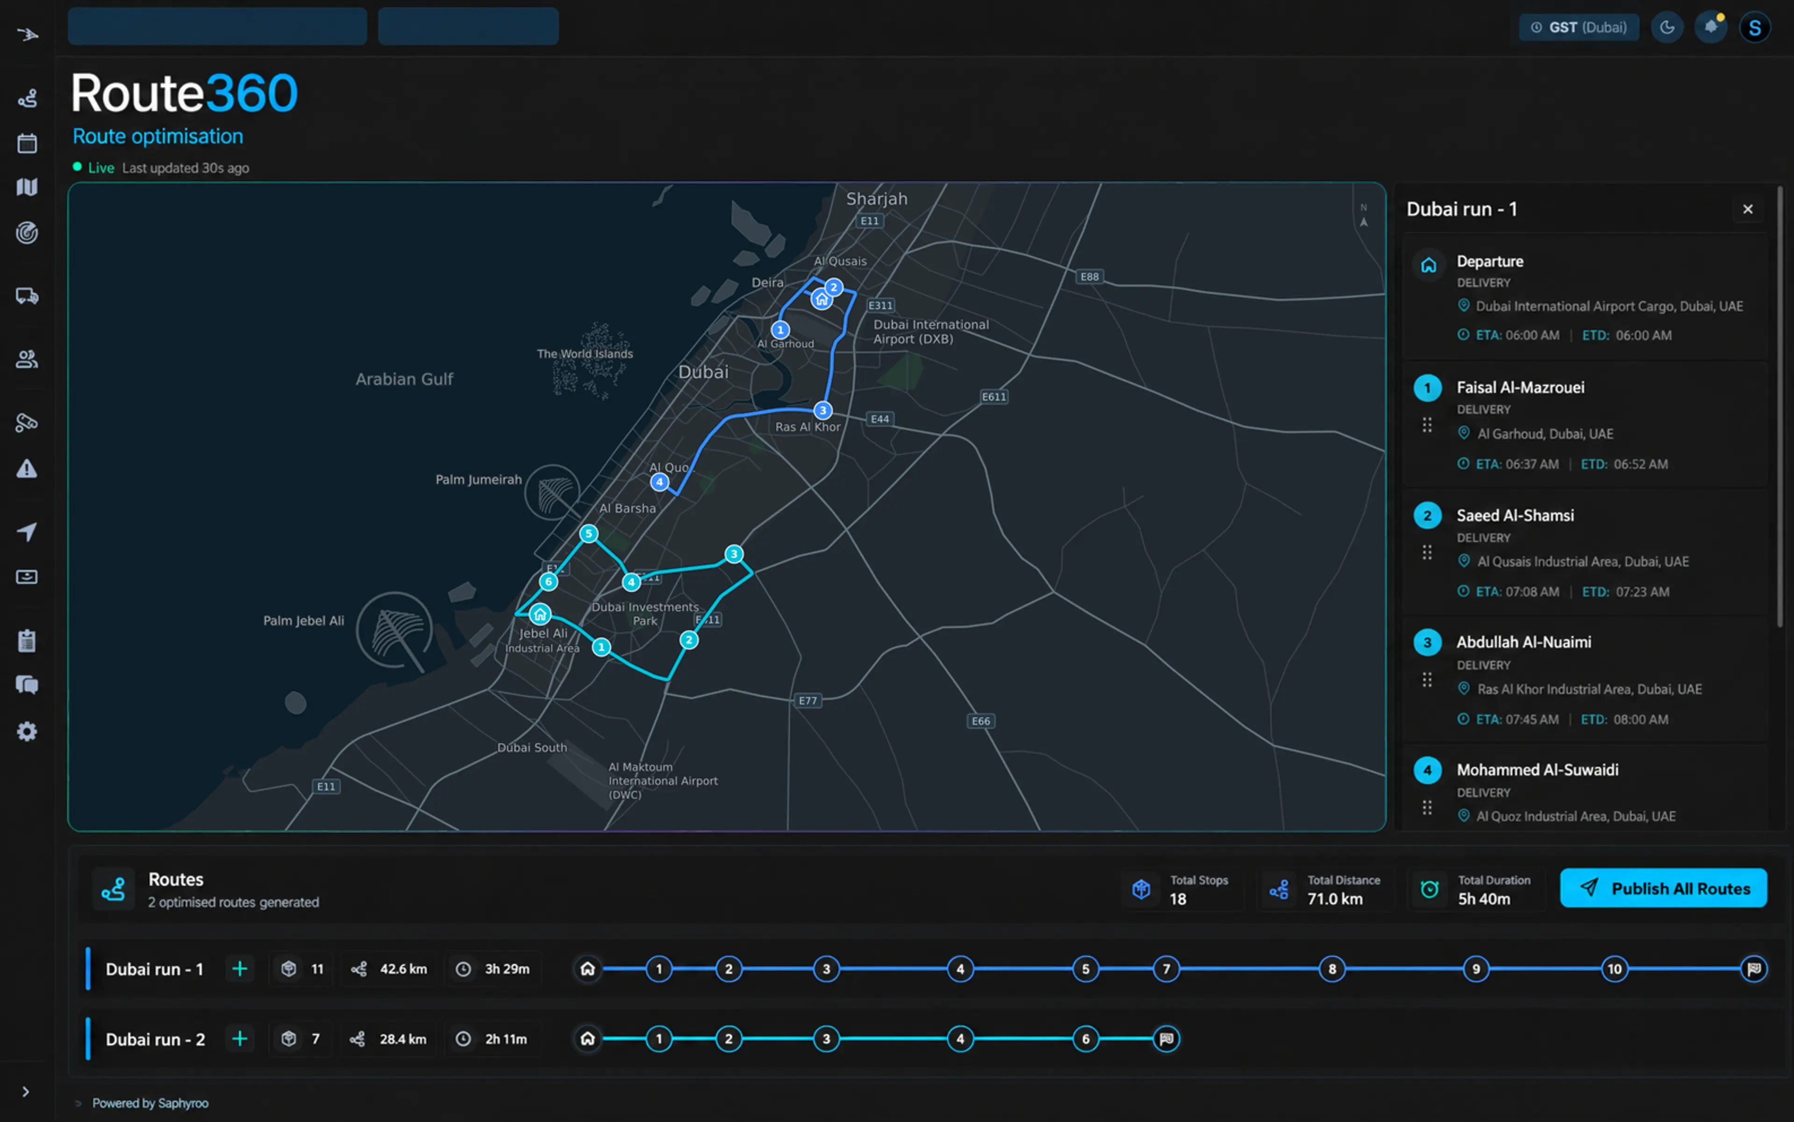Add a stop to Dubai run - 1
Screen dimensions: 1794x1122
[x=240, y=968]
